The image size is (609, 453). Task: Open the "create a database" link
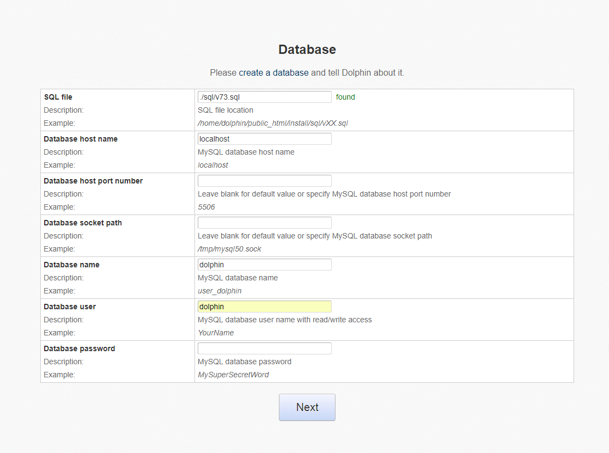click(273, 72)
